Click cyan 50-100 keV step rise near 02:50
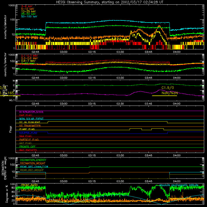 [x=46, y=26]
